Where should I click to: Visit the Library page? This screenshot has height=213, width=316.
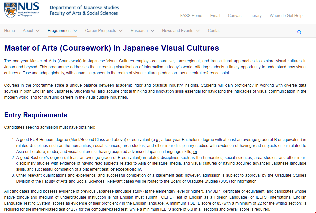pyautogui.click(x=255, y=15)
